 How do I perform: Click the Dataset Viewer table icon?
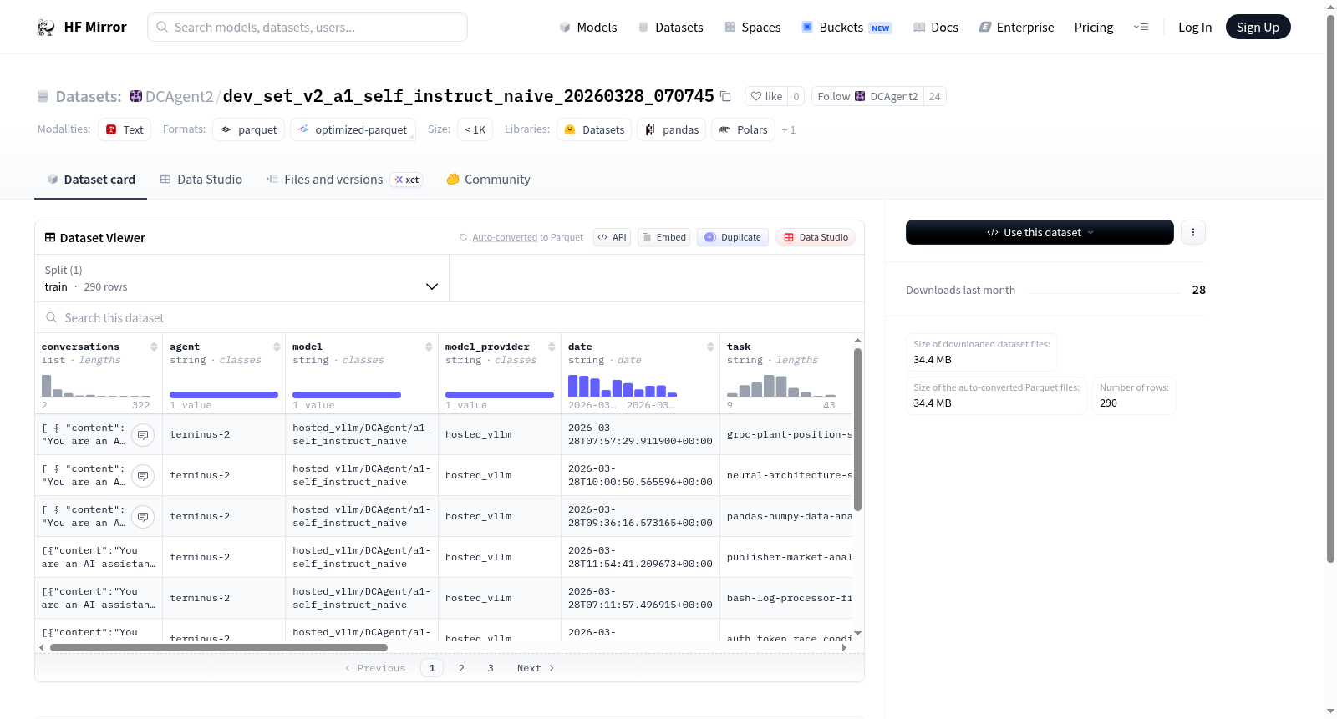click(x=50, y=238)
